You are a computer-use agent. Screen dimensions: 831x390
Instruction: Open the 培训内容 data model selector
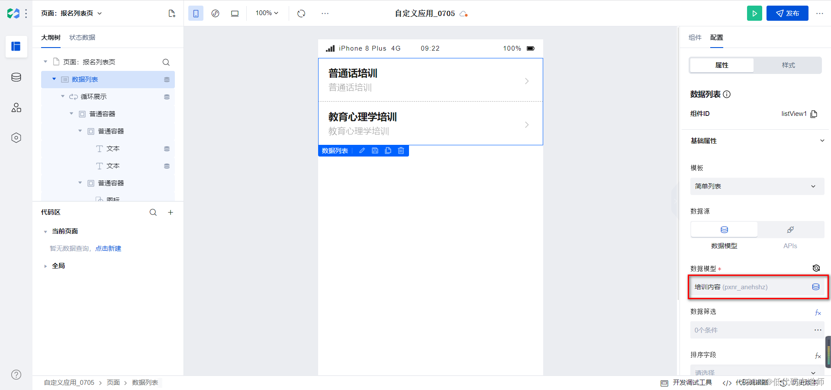[757, 287]
